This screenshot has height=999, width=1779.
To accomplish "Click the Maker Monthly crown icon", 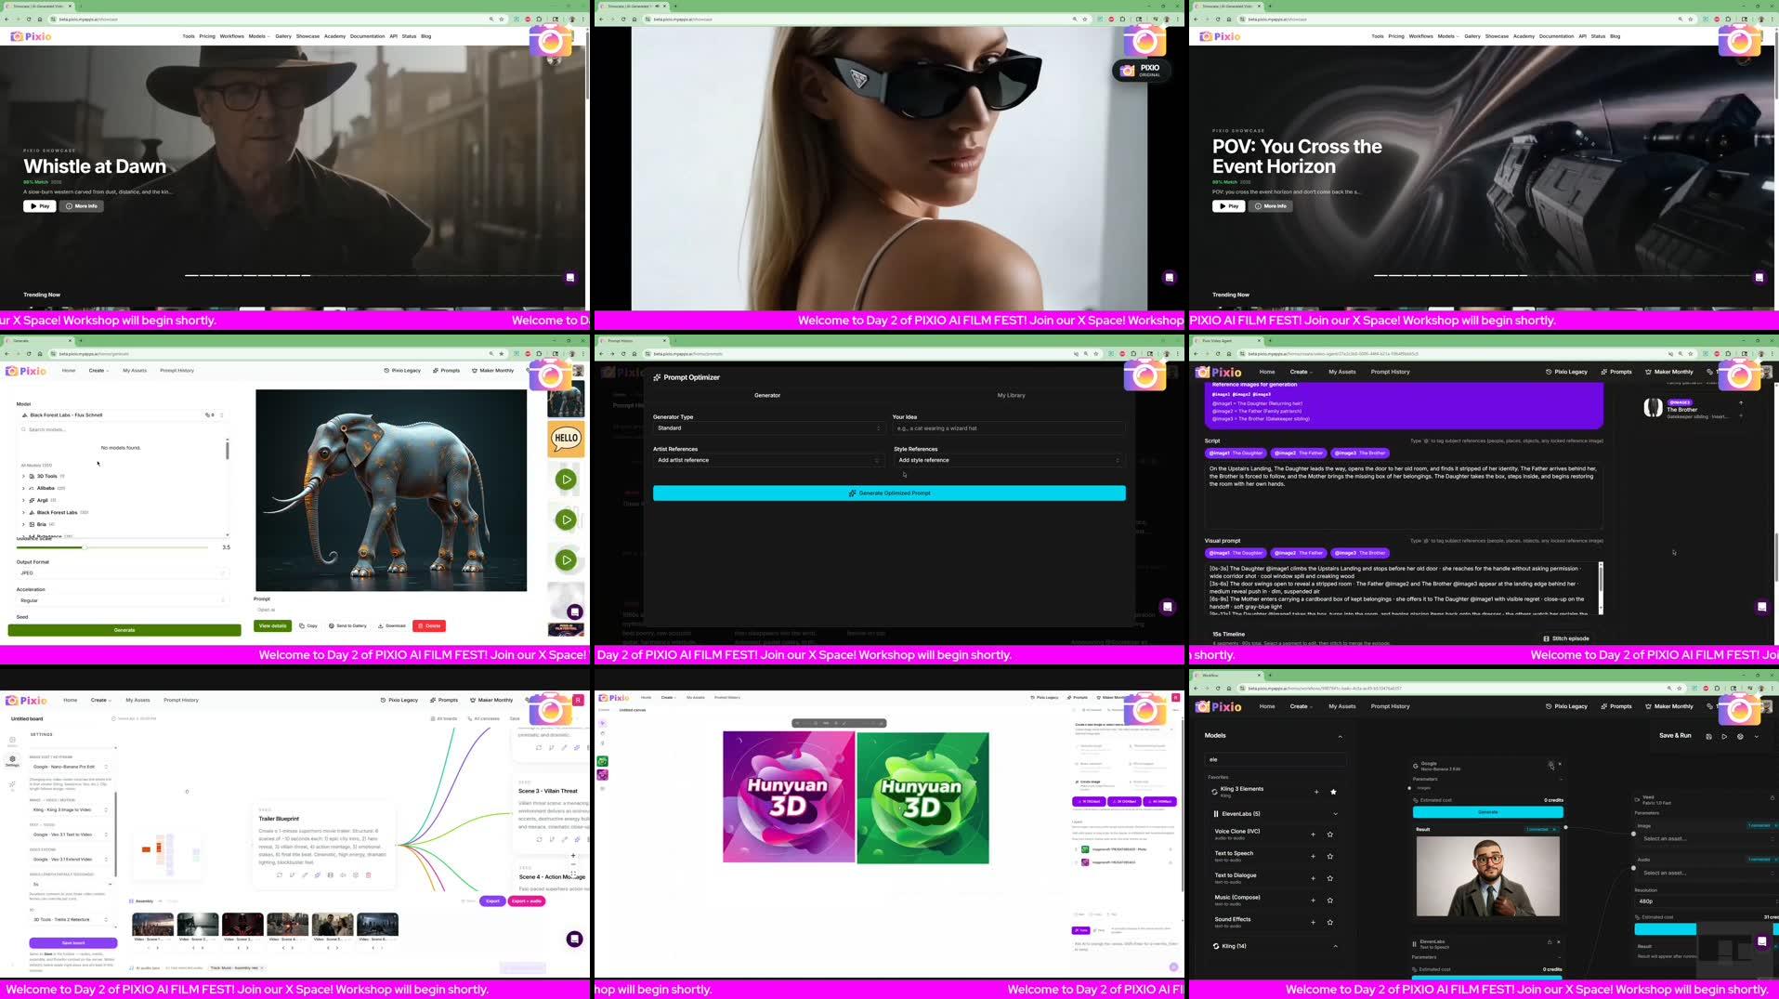I will [476, 370].
